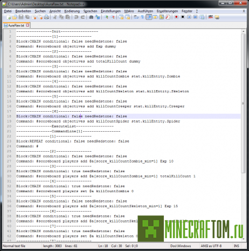Viewport: 249px width, 251px height.
Task: Toggle word wrap toolbar icon
Action: point(136,17)
